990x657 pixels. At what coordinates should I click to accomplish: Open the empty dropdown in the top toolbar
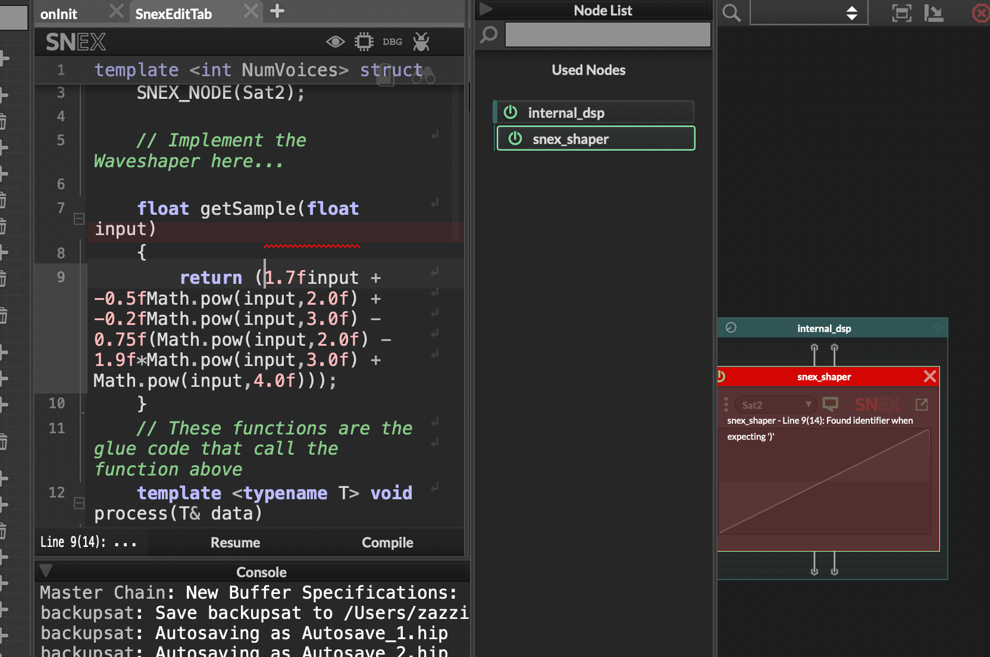coord(809,12)
